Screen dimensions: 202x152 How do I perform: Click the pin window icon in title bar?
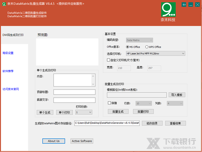pyautogui.click(x=184, y=5)
